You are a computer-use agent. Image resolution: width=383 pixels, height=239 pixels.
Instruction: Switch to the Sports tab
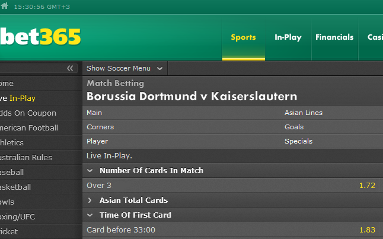(x=243, y=37)
